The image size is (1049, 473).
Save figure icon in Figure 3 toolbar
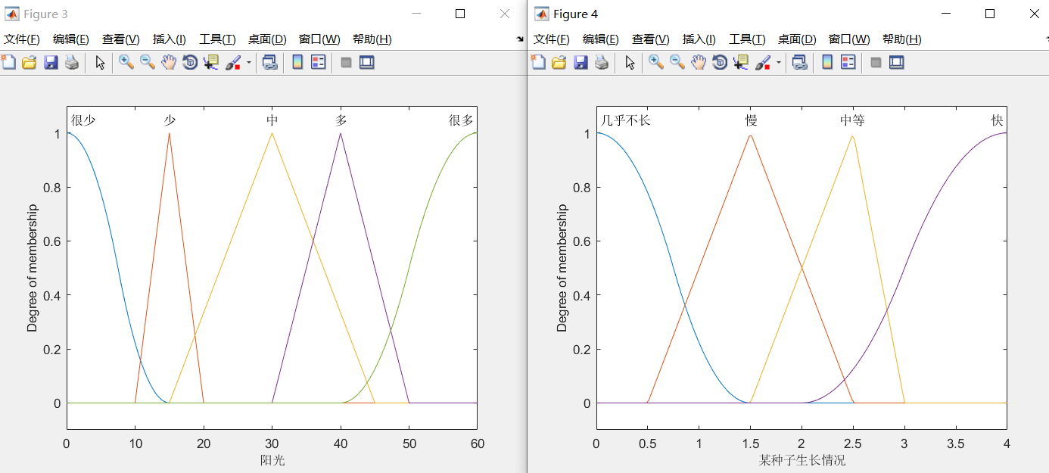(51, 63)
